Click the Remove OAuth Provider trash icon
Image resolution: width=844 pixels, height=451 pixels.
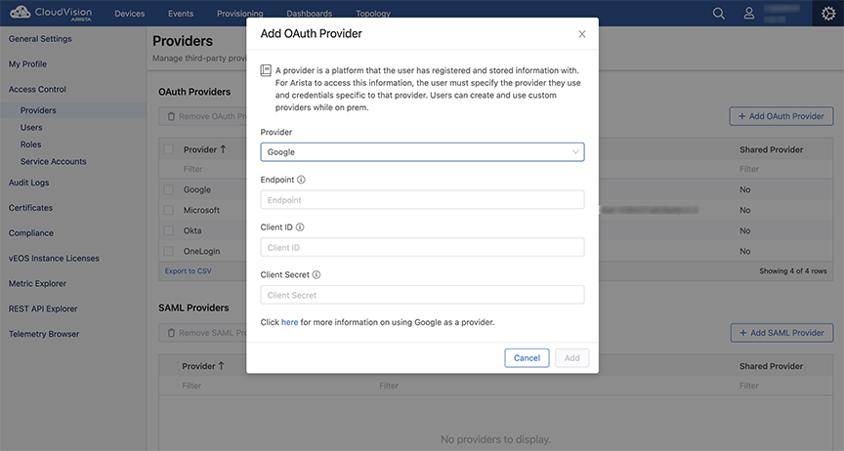pyautogui.click(x=171, y=116)
